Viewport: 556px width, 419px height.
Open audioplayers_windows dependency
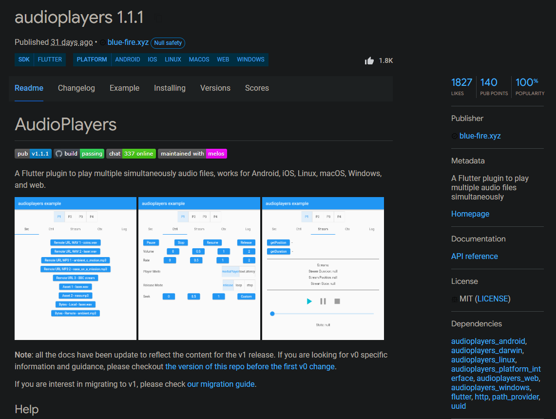click(x=490, y=388)
